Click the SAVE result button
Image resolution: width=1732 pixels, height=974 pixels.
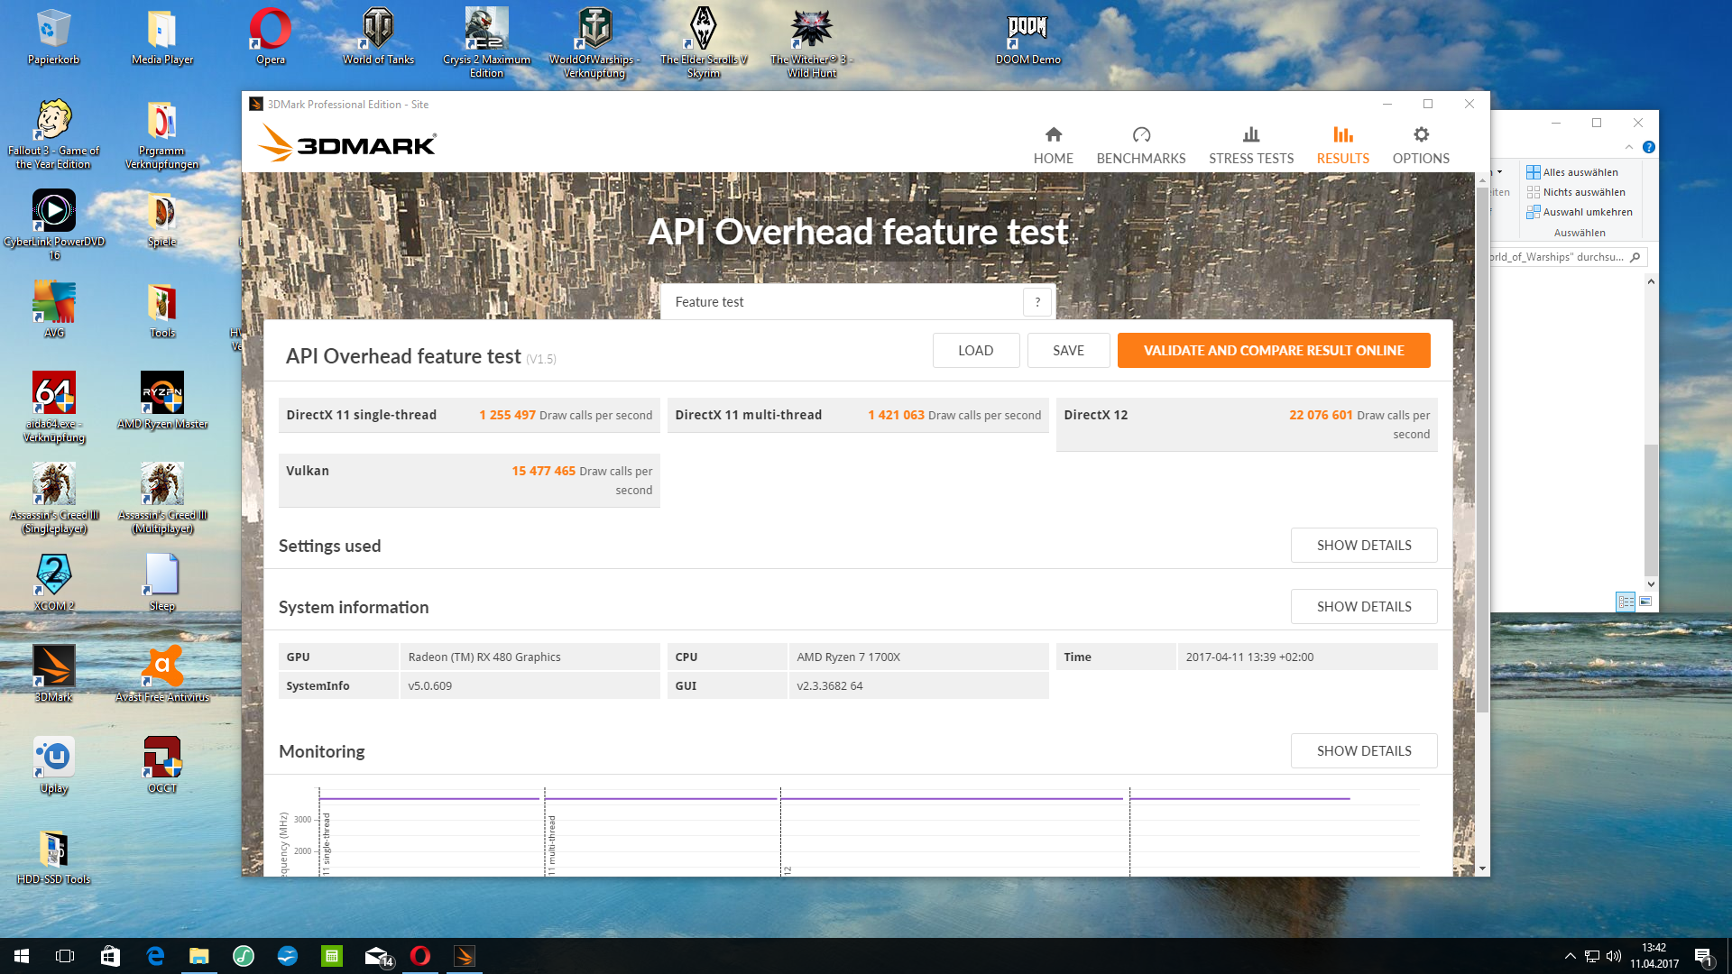click(x=1068, y=351)
